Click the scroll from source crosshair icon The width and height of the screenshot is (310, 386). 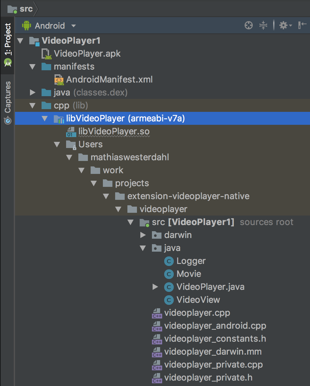[x=249, y=25]
